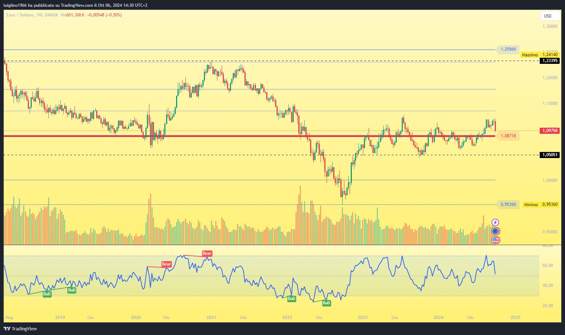Open the US flag economic event marker
Viewport: 565px width, 335px height.
click(495, 240)
